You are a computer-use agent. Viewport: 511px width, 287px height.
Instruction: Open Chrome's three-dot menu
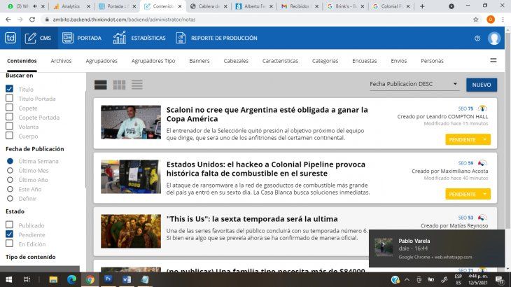(503, 20)
